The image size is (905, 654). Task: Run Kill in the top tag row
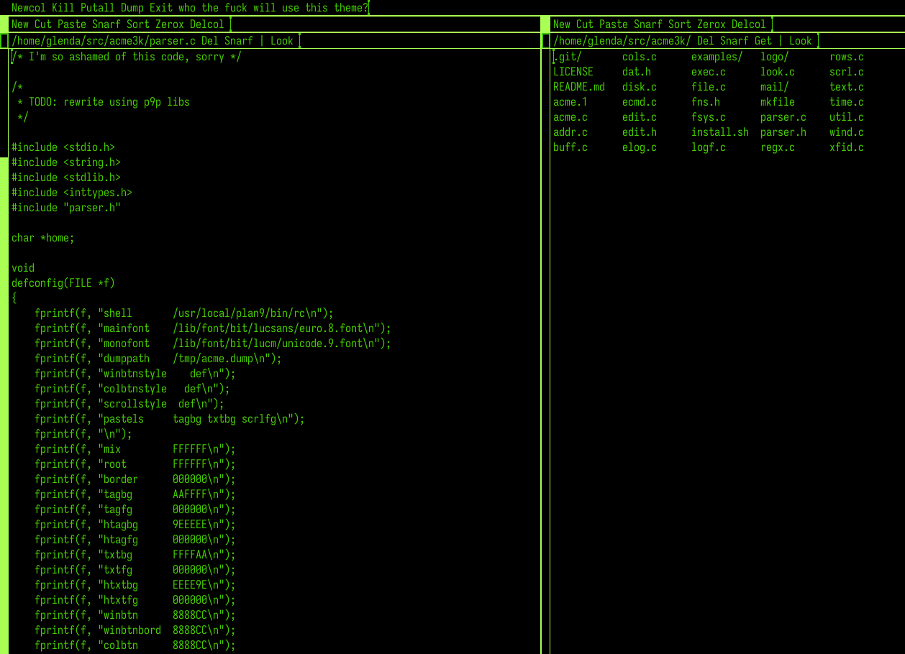tap(63, 8)
